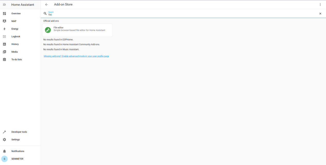Image resolution: width=326 pixels, height=165 pixels.
Task: Collapse the sidebar with the menu icon
Action: tap(4, 5)
